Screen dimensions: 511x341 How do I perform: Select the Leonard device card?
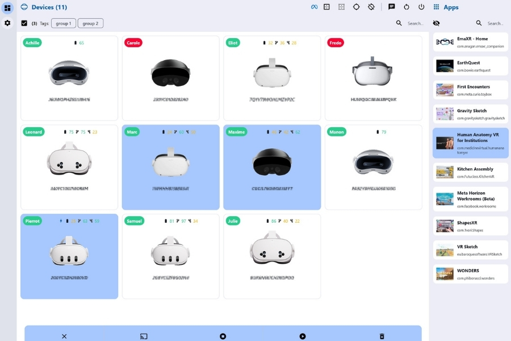[69, 167]
